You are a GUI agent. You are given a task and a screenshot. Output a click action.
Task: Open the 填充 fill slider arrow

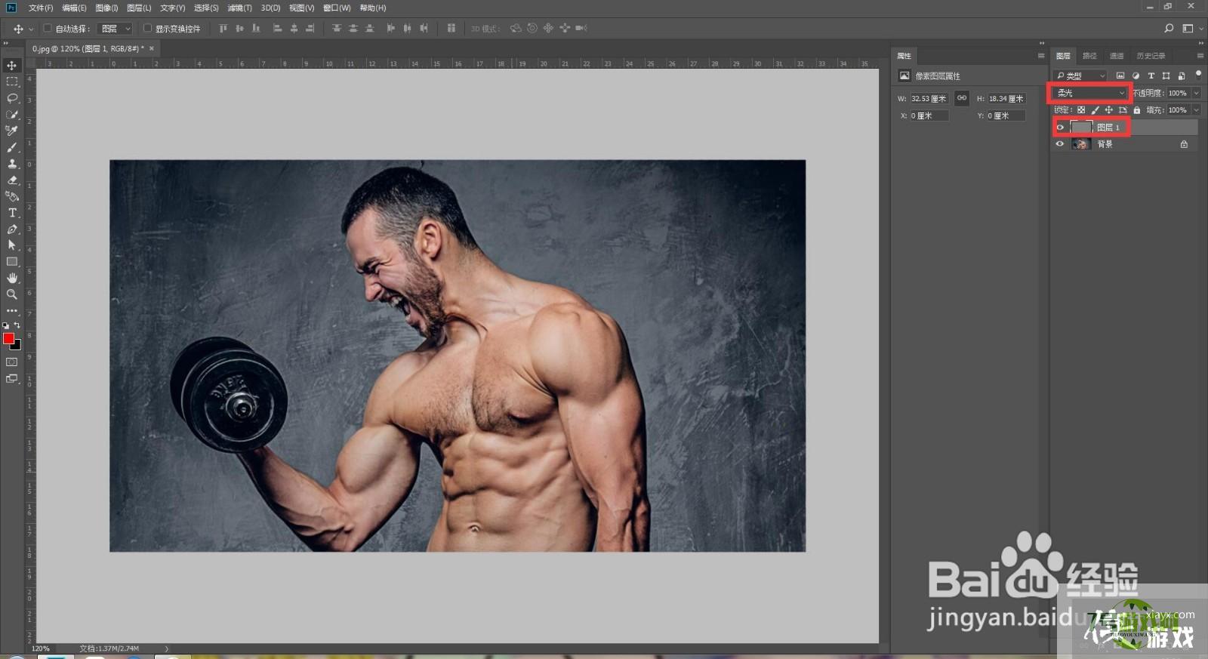coord(1197,110)
